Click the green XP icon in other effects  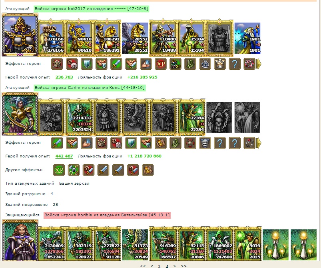coord(59,170)
